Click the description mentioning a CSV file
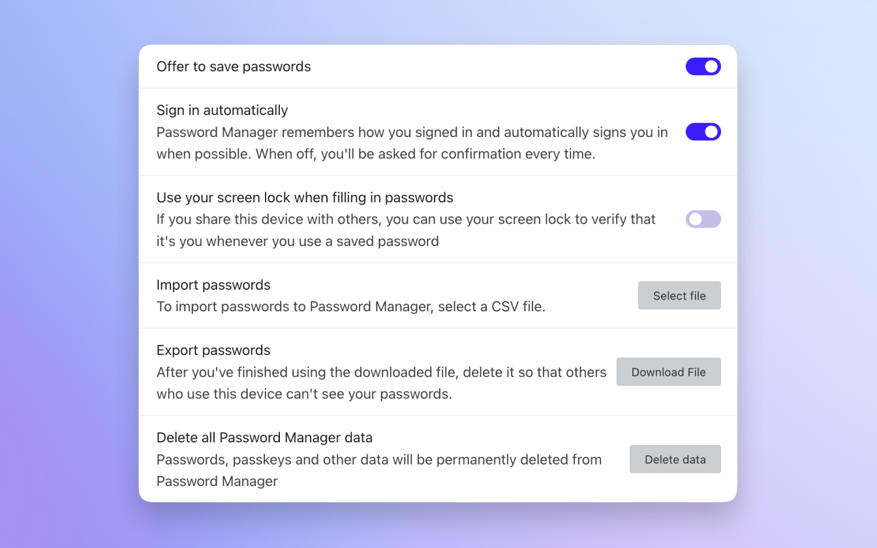 [x=350, y=307]
